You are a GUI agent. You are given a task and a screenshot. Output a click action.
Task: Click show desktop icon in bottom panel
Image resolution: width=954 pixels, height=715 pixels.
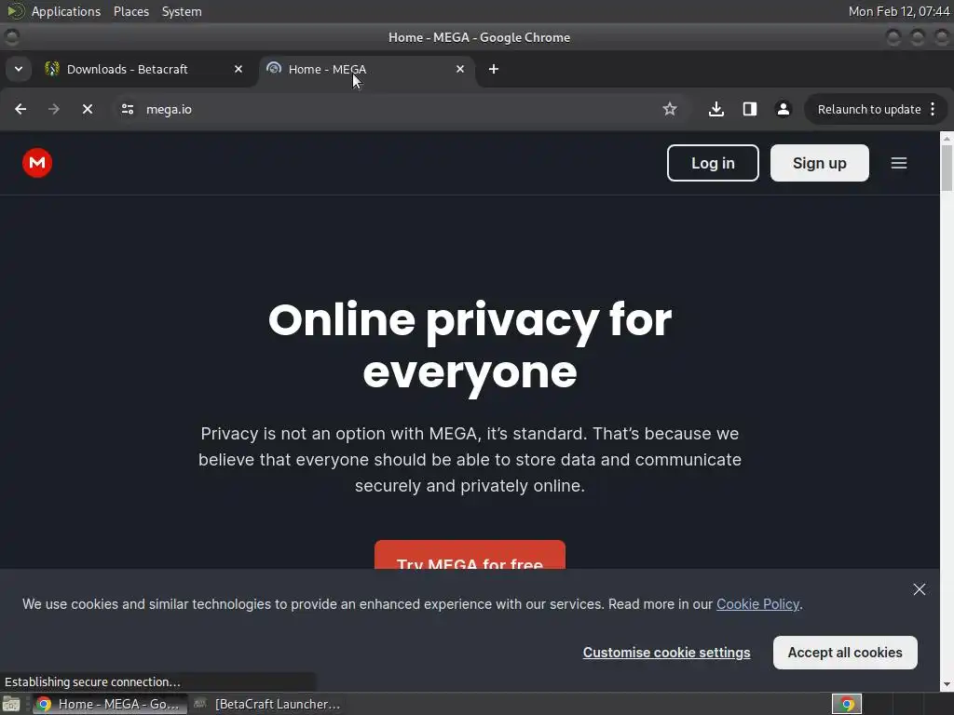point(11,704)
